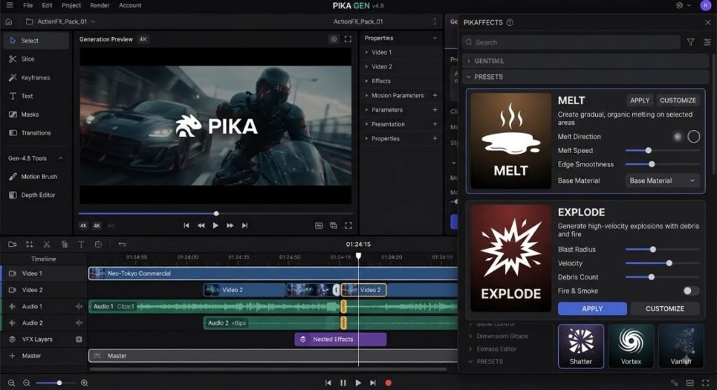The width and height of the screenshot is (717, 390).
Task: Zoom in on the timeline
Action: 84,383
